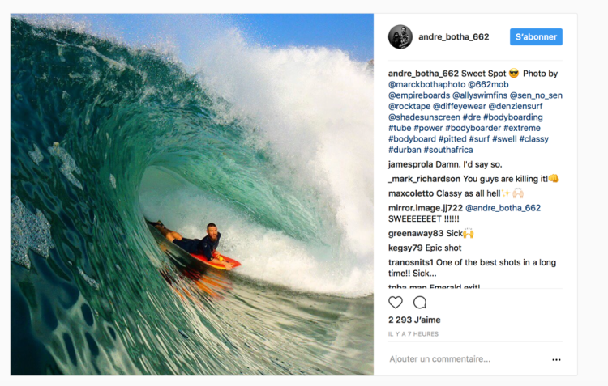Open the @andre_botha_662 mention in comment

point(503,208)
